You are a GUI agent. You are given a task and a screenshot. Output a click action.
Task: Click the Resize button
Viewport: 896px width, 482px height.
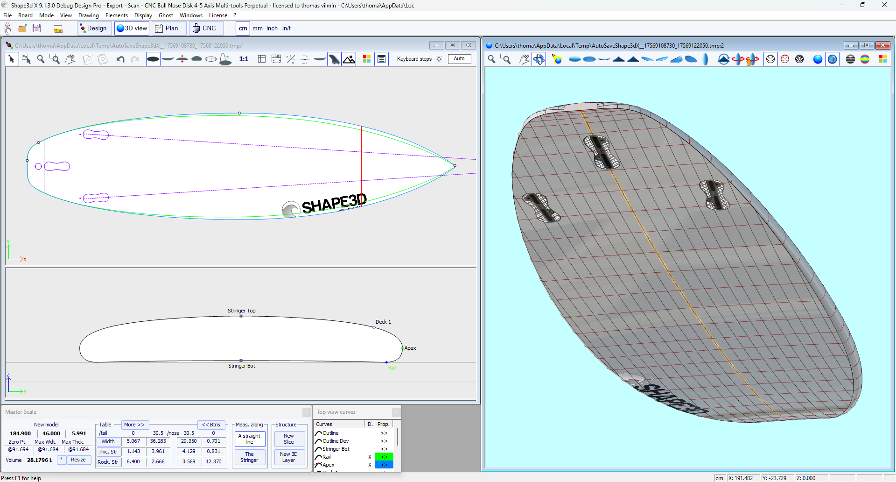[x=78, y=460]
